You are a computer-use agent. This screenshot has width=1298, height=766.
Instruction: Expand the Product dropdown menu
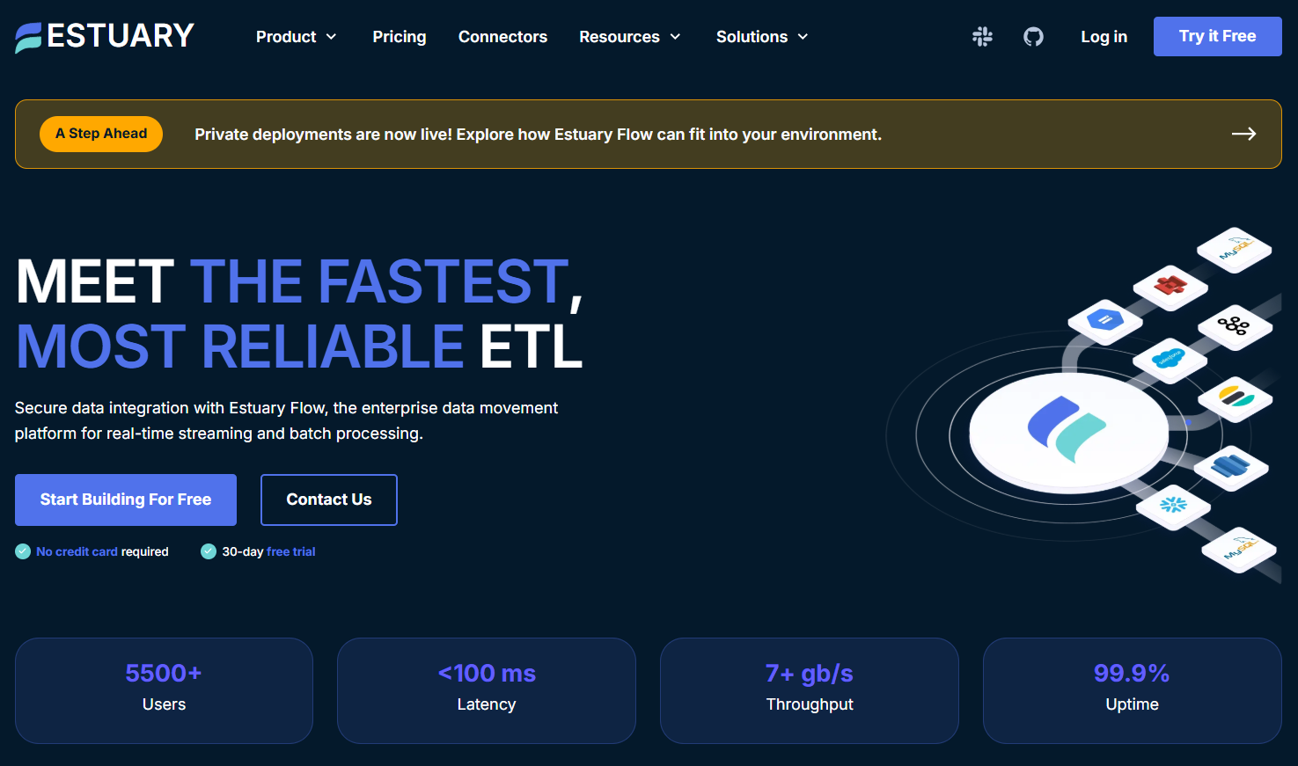coord(296,37)
